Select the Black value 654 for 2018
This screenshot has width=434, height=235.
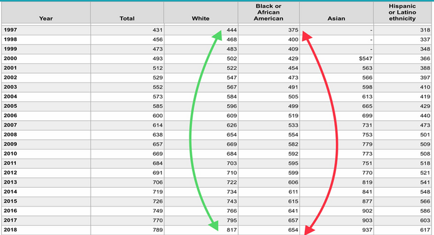(x=293, y=230)
